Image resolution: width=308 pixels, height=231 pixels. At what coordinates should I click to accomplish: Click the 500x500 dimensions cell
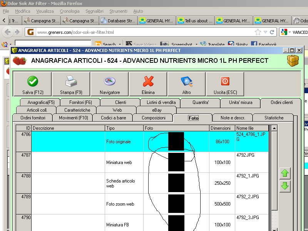pos(222,204)
